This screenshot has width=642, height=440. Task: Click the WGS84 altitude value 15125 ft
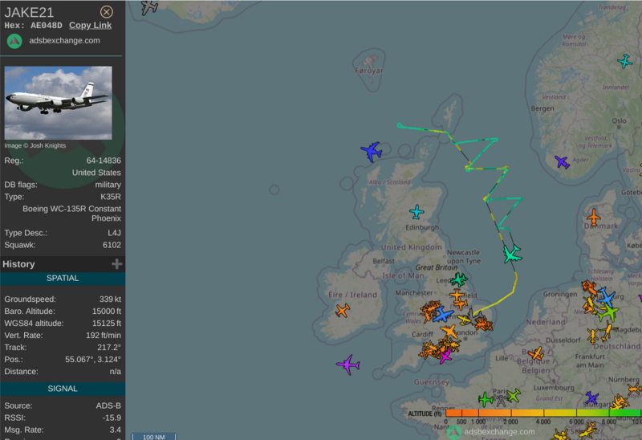tap(107, 324)
